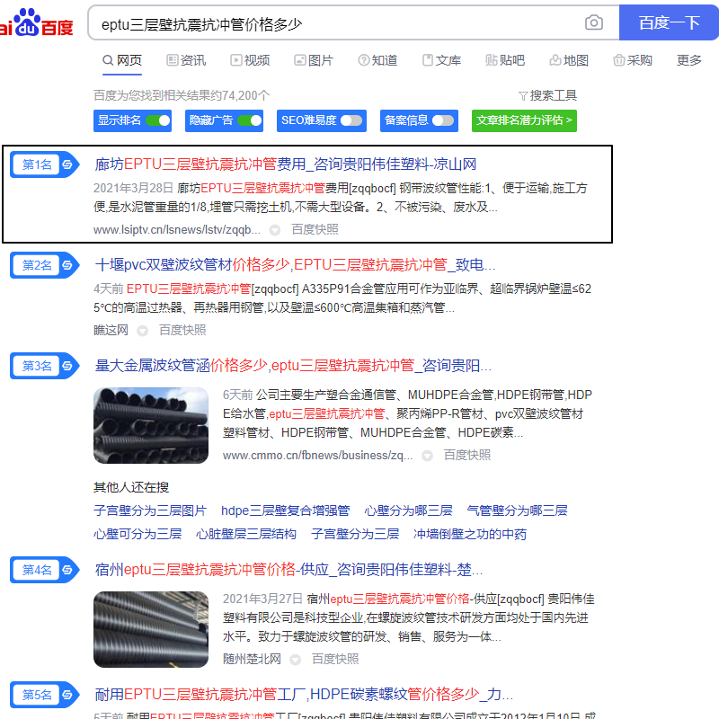Viewport: 719px width, 719px height.
Task: Click the camera image search icon
Action: pos(593,22)
